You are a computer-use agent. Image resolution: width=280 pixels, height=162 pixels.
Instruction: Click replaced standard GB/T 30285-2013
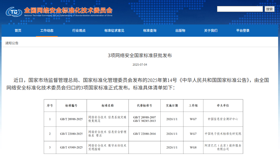[145, 121]
